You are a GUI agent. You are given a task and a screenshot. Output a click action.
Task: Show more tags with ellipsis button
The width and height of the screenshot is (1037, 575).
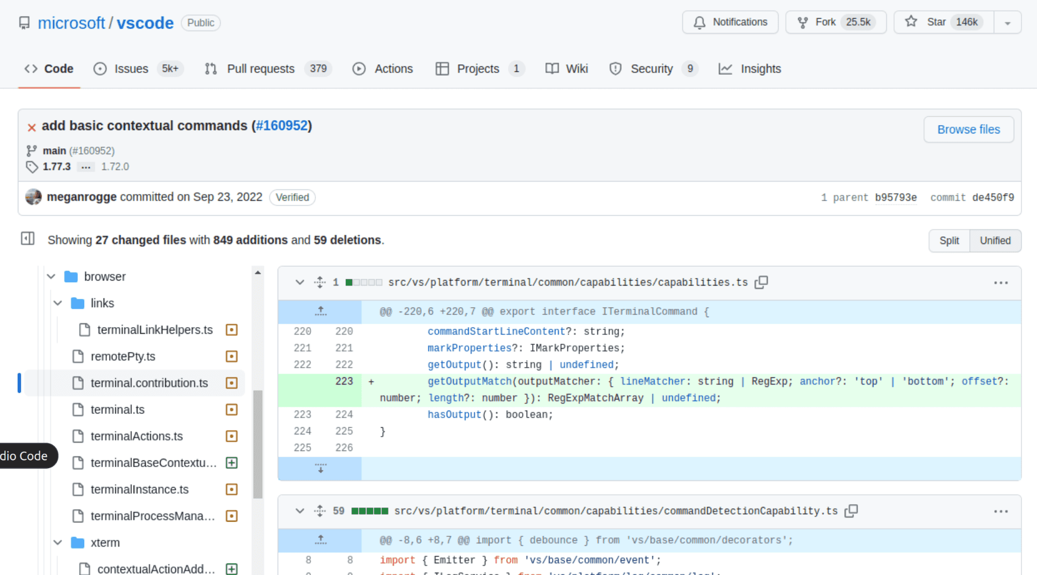[85, 167]
